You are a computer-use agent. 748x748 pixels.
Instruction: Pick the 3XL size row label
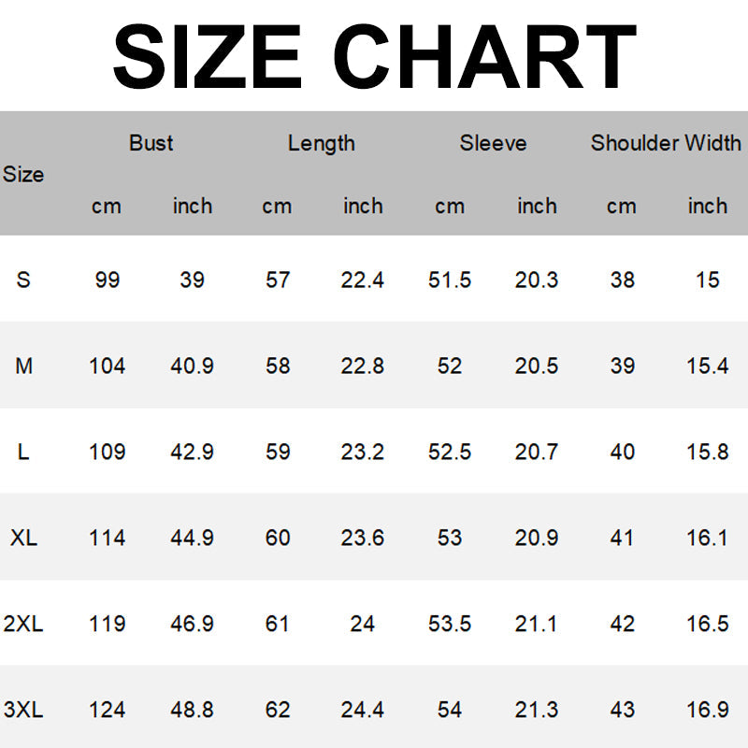23,710
